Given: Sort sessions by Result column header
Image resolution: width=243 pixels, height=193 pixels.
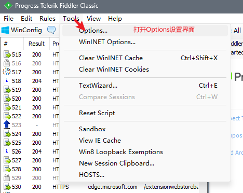Looking at the screenshot, I should (36, 44).
